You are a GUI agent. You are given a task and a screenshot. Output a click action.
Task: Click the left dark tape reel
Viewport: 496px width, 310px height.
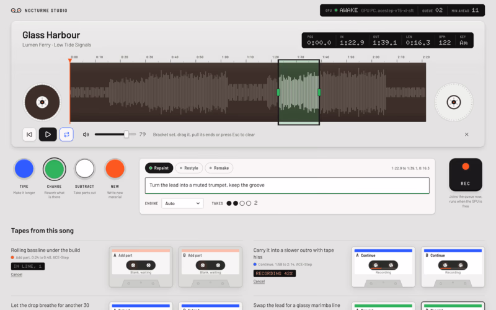coord(42,102)
